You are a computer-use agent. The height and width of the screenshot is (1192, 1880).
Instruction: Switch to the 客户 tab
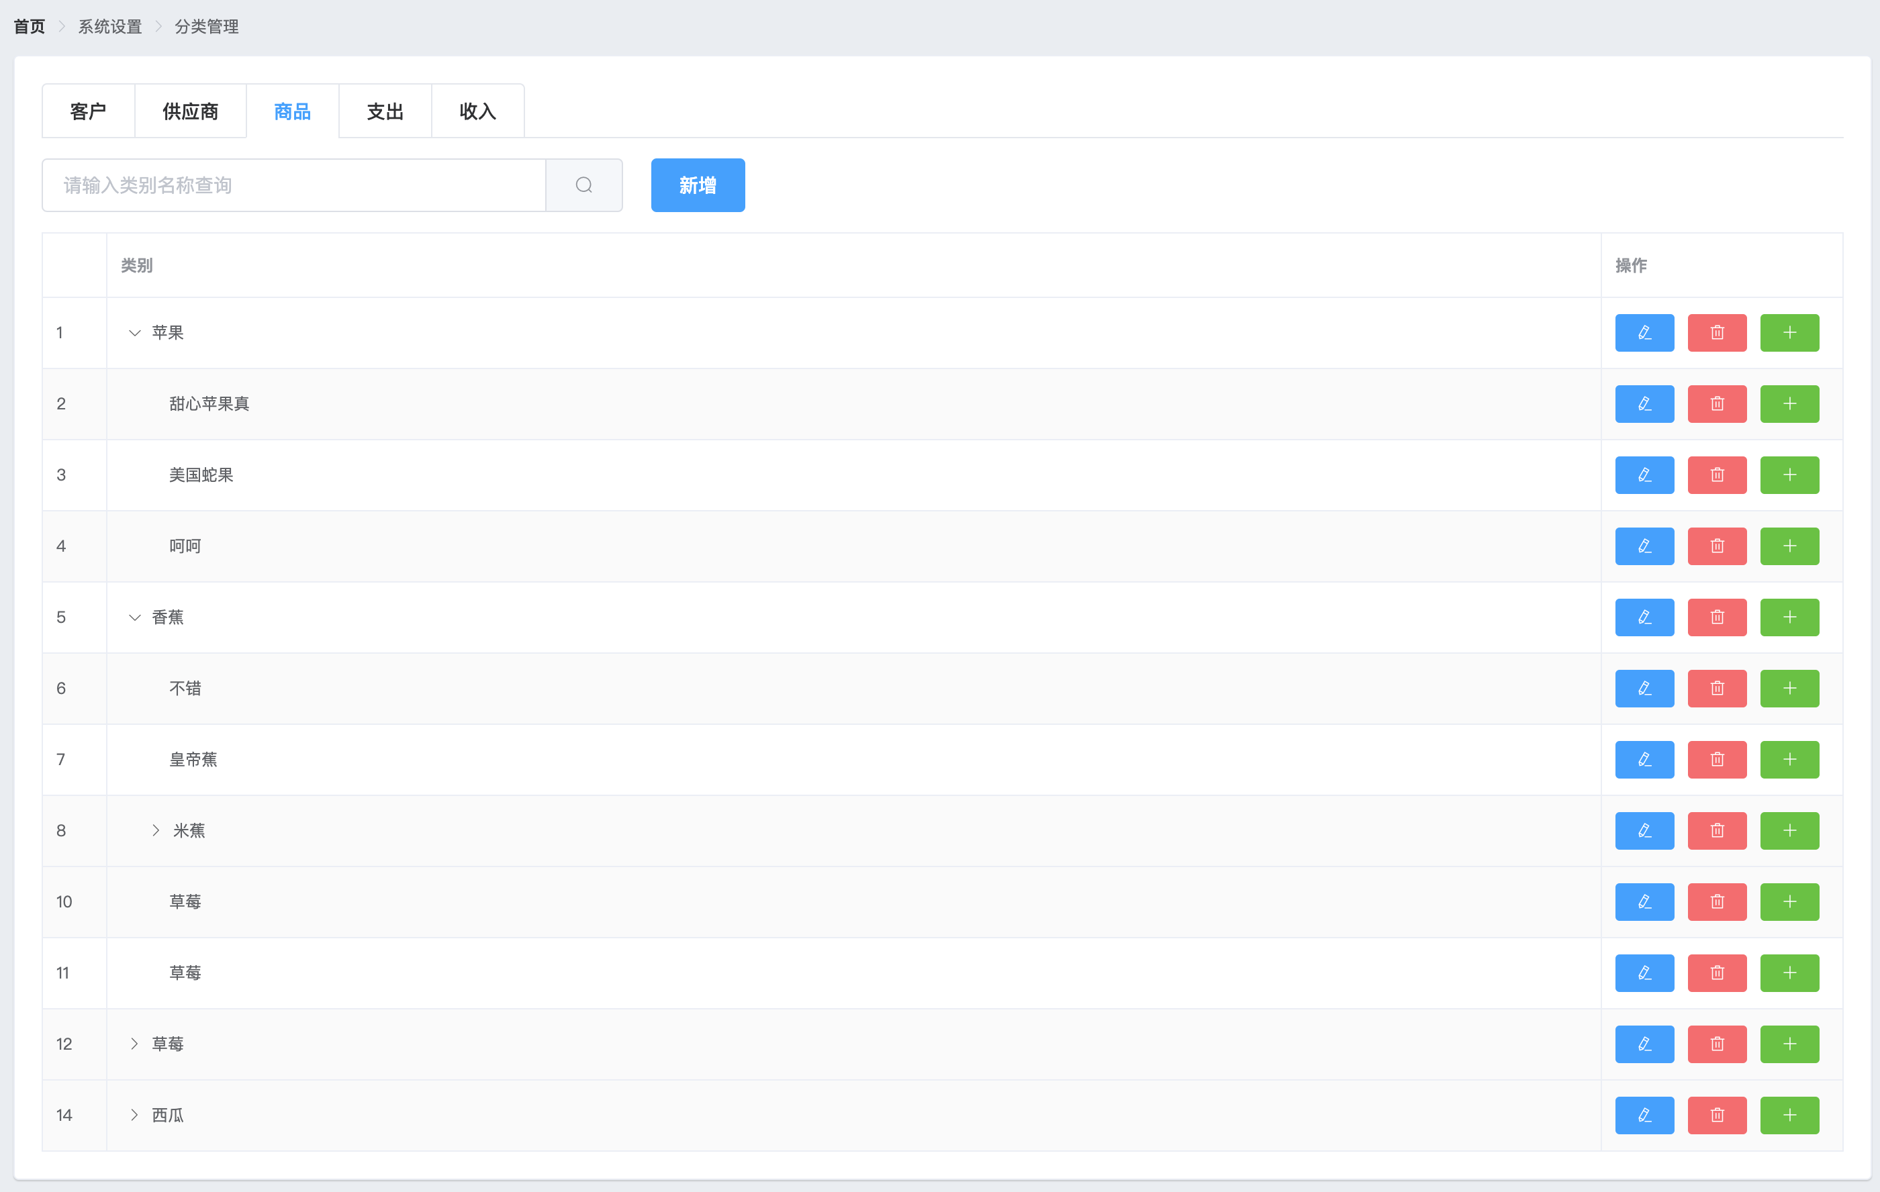click(88, 111)
